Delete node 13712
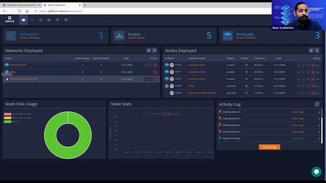The image size is (326, 183). point(313,79)
